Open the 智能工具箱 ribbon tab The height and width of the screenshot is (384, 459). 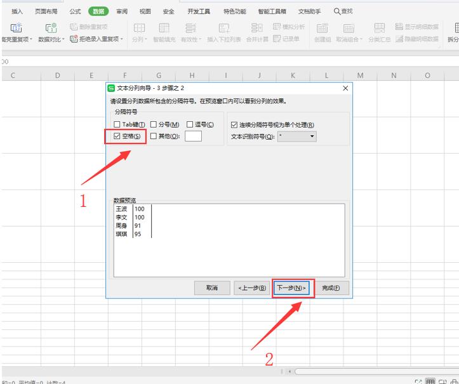272,11
